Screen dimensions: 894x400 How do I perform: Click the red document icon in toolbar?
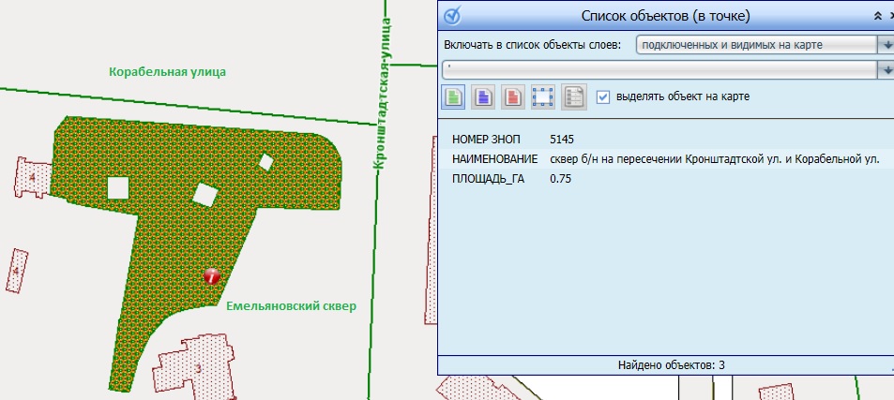tap(512, 96)
